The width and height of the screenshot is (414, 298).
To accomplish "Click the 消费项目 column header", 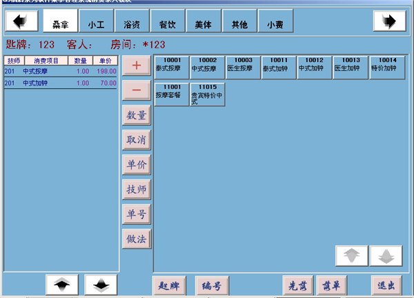I will (46, 61).
